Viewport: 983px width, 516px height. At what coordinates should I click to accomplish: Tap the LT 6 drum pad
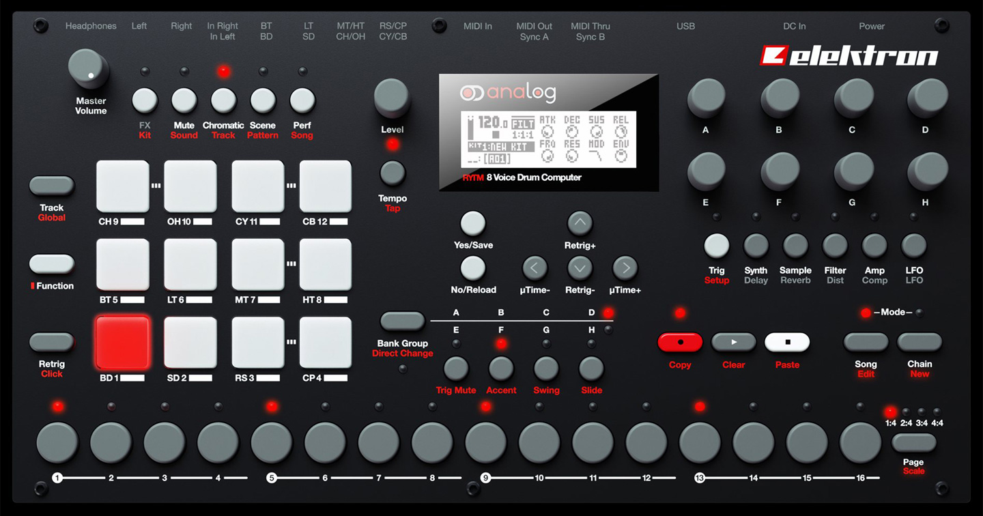pyautogui.click(x=190, y=265)
